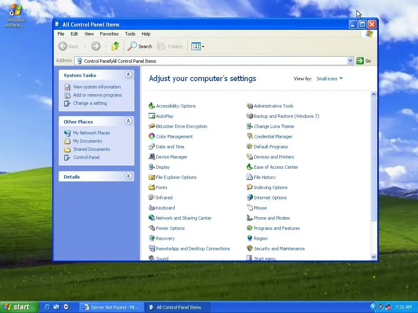Launch the Device Manager icon
The width and height of the screenshot is (418, 313).
click(x=152, y=157)
